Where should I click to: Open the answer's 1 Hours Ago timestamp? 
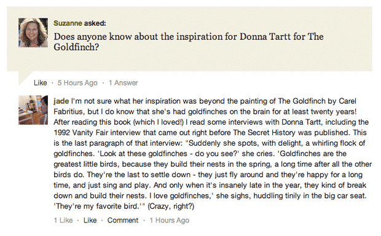pos(170,220)
